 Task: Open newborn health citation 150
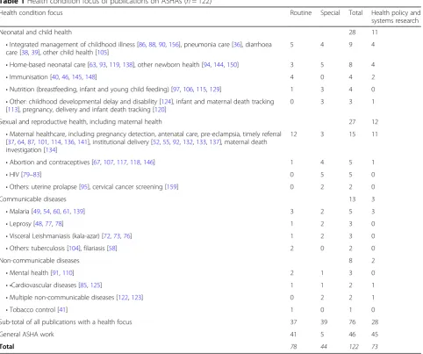tap(233, 65)
